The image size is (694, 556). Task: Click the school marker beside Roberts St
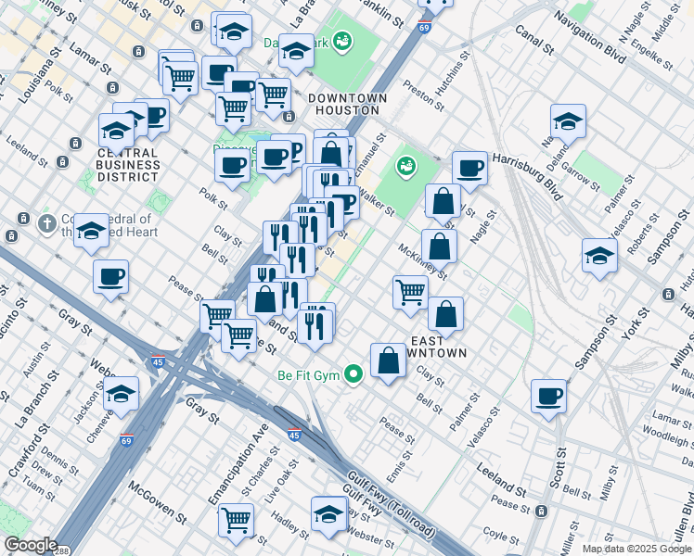599,259
